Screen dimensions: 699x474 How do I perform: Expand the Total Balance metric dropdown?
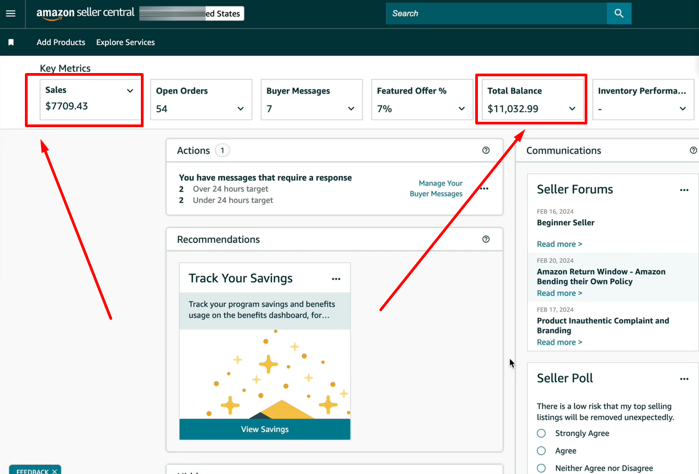pos(572,109)
